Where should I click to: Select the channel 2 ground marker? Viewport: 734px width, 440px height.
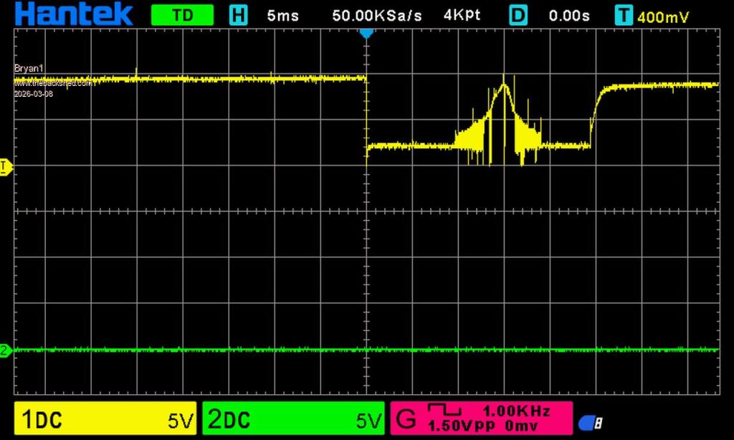(x=5, y=350)
